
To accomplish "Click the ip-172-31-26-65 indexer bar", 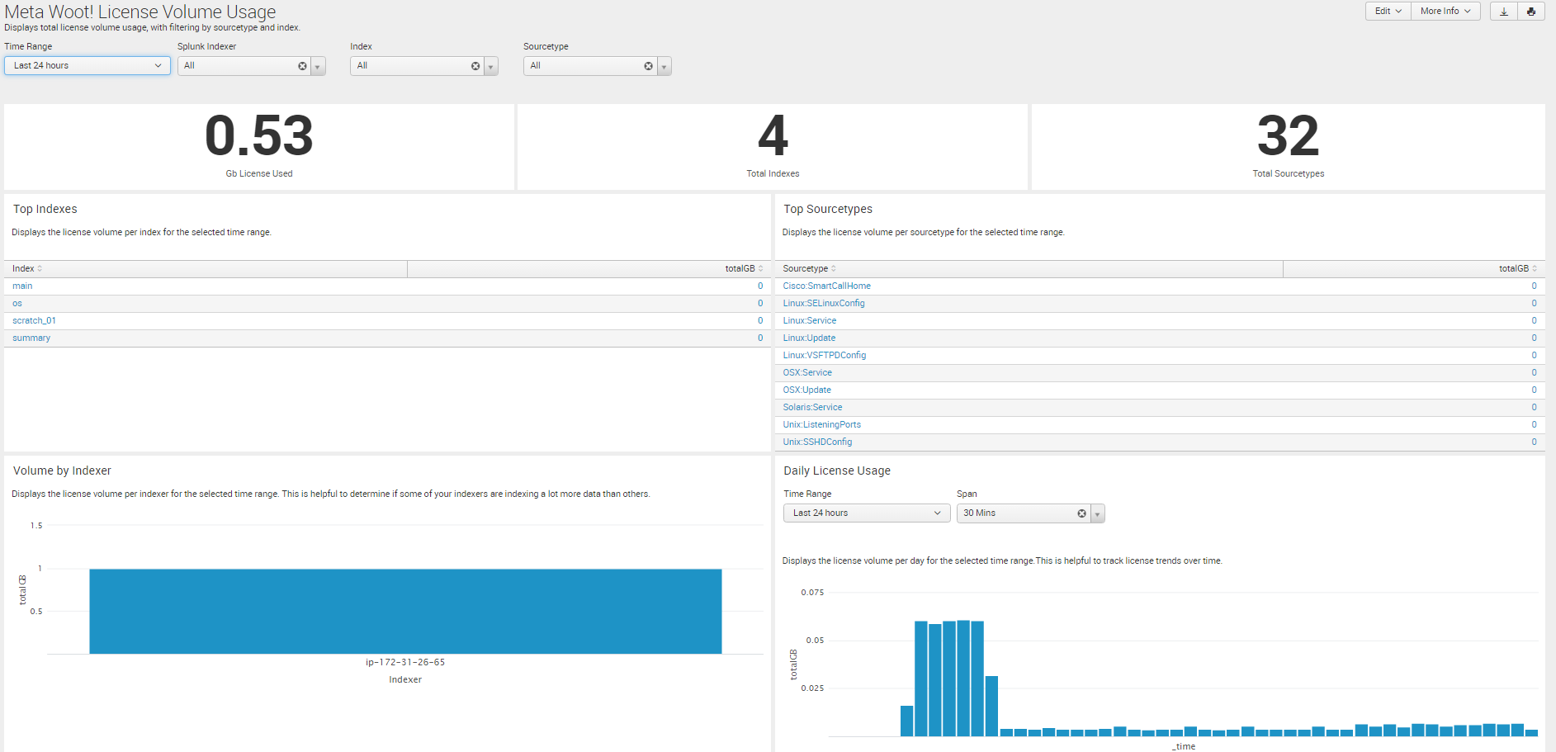I will pyautogui.click(x=405, y=611).
